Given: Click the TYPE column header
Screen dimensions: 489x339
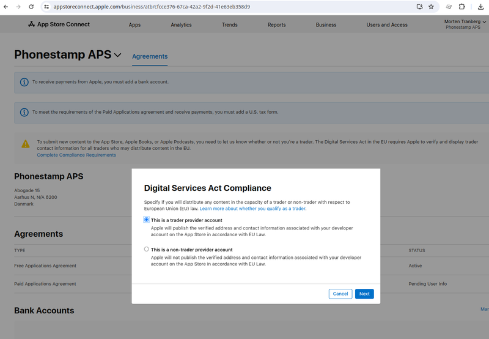Looking at the screenshot, I should click(x=20, y=250).
